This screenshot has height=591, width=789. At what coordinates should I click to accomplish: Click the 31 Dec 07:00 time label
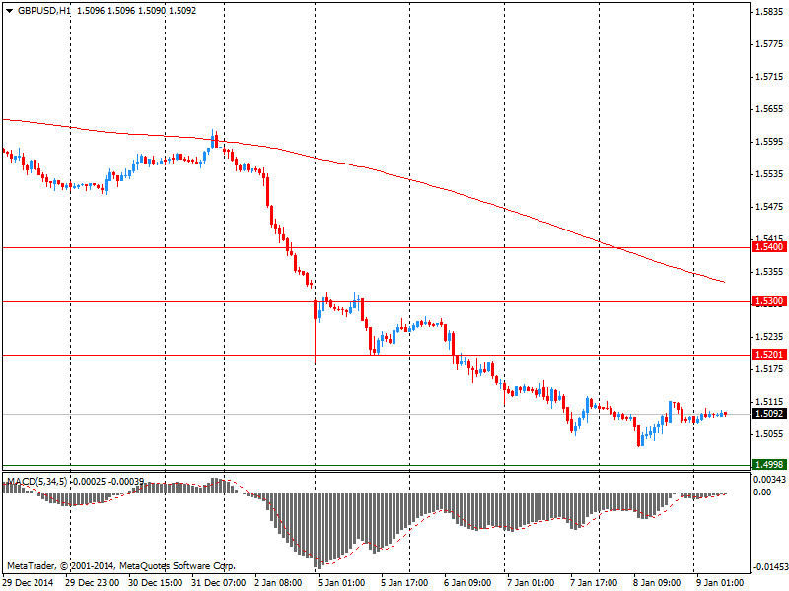click(218, 583)
